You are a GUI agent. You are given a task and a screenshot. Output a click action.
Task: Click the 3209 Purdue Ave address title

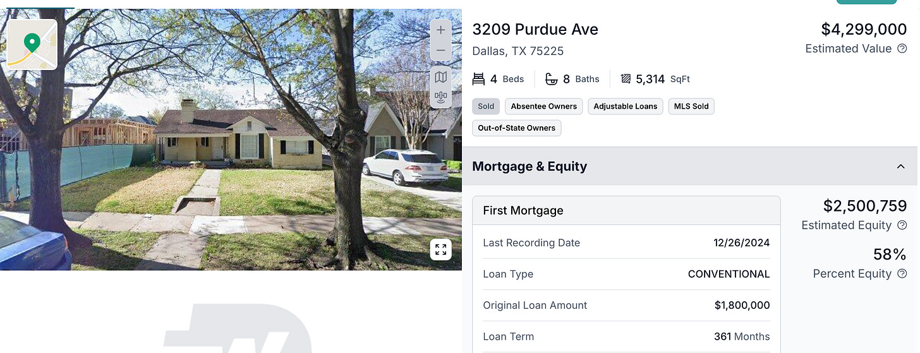(x=535, y=30)
